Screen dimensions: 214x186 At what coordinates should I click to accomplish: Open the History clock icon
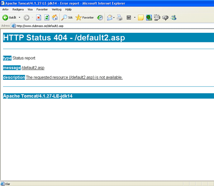click(x=100, y=18)
